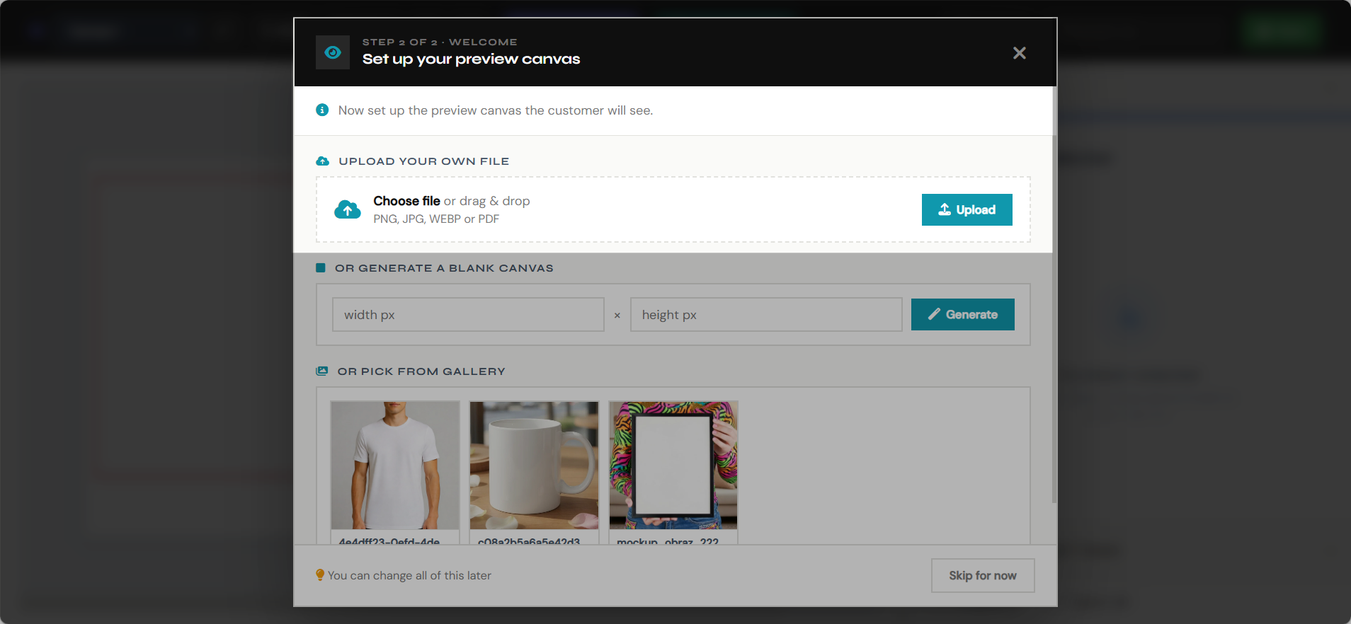
Task: Click the Choose file link
Action: click(406, 201)
